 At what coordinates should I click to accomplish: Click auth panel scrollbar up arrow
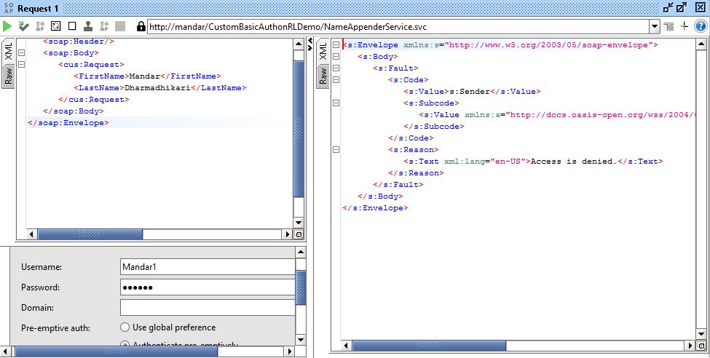click(x=300, y=252)
